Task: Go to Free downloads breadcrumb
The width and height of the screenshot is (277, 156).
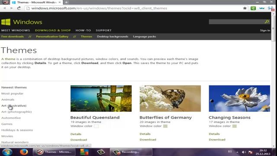Action: coord(13,36)
